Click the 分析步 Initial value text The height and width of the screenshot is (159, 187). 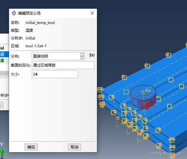click(x=30, y=38)
